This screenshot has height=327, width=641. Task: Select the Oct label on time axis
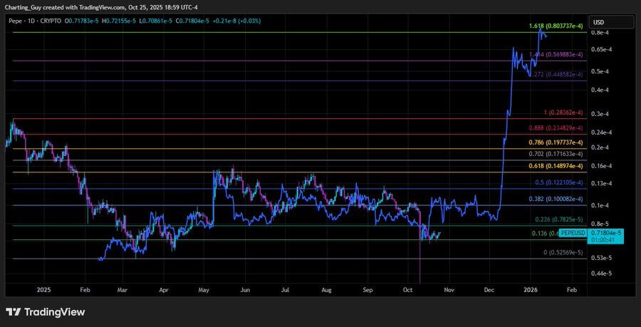click(408, 290)
